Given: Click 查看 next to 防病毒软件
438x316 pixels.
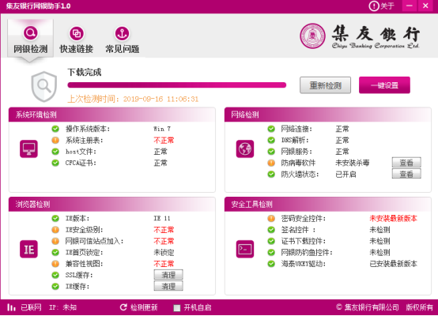Looking at the screenshot, I should coord(406,163).
